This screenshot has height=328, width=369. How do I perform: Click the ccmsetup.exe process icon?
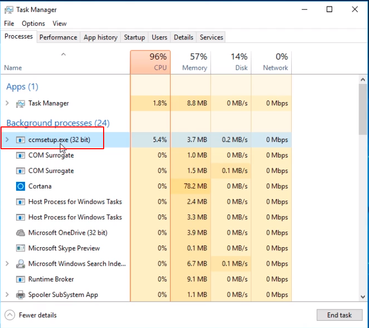[21, 140]
